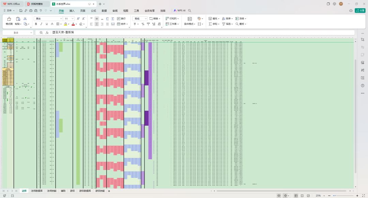
Task: Toggle Strikethrough formatting
Action: 52,24
